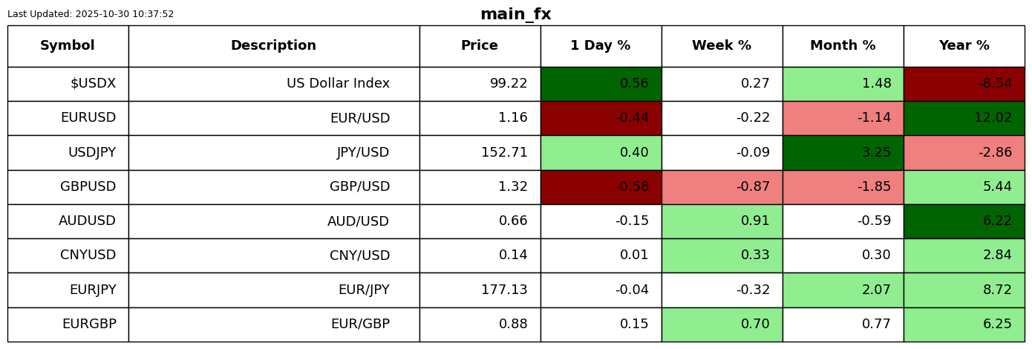The image size is (1032, 349).
Task: Click the AUDUSD symbol cell
Action: coord(68,221)
